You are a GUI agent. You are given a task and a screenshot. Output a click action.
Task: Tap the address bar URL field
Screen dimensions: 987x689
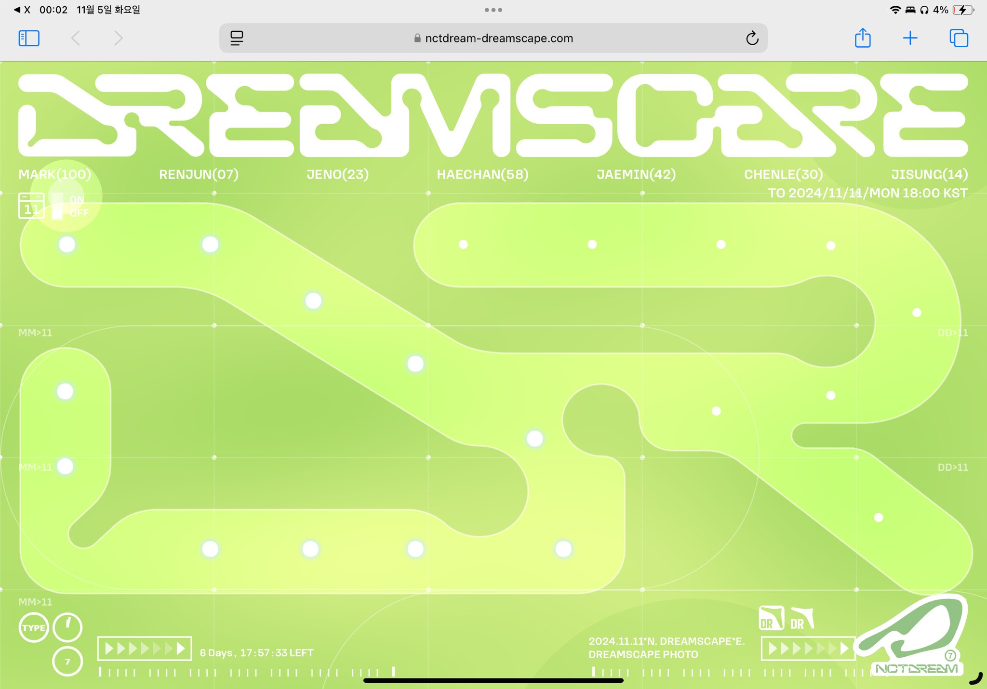click(493, 38)
